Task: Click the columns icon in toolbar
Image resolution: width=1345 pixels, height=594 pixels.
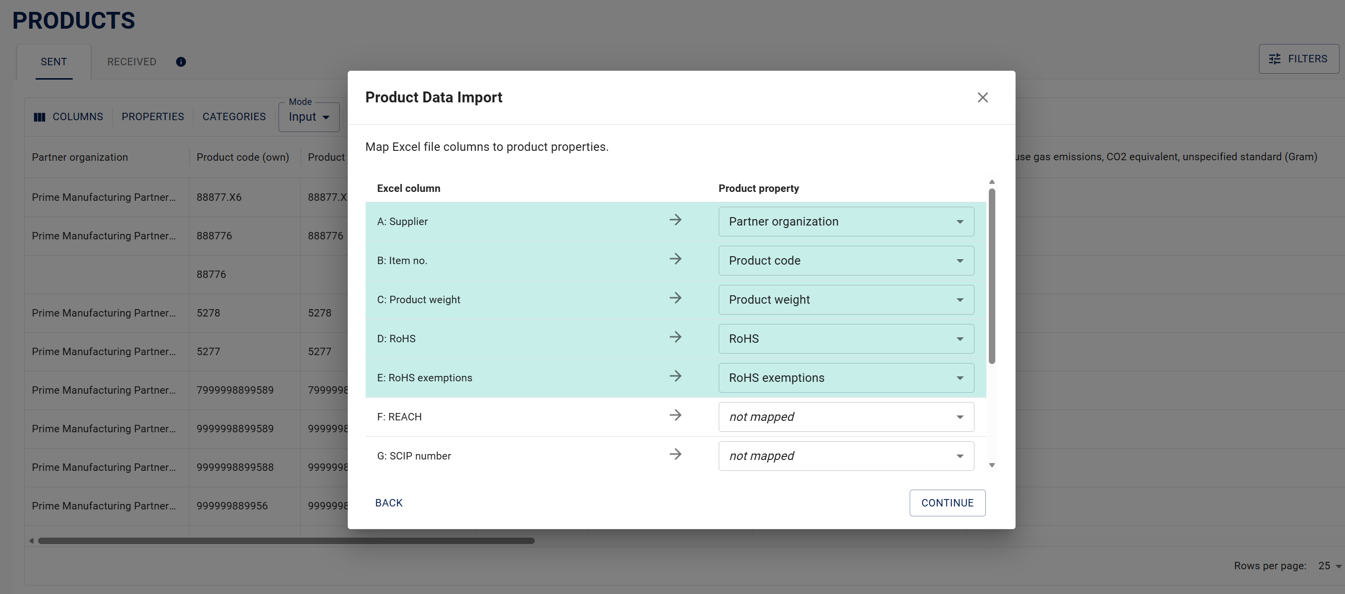Action: click(x=39, y=117)
